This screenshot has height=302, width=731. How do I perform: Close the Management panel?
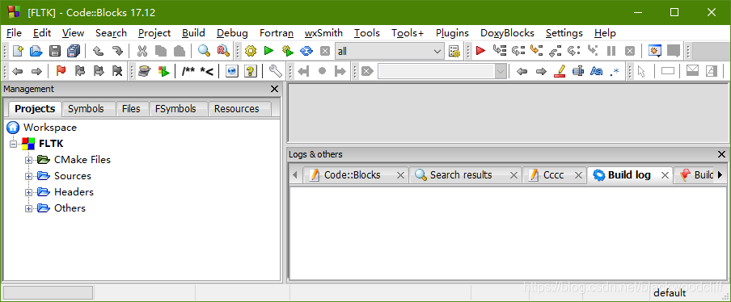point(274,89)
